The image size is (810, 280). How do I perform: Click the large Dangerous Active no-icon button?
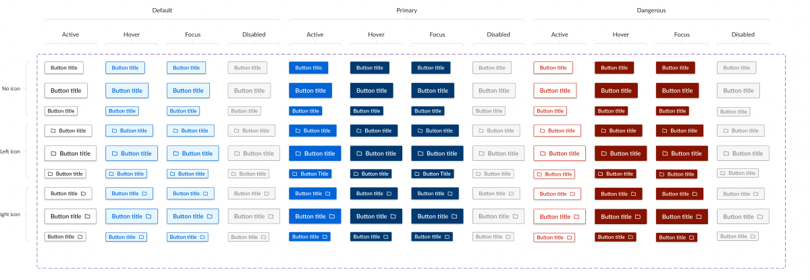pos(555,90)
